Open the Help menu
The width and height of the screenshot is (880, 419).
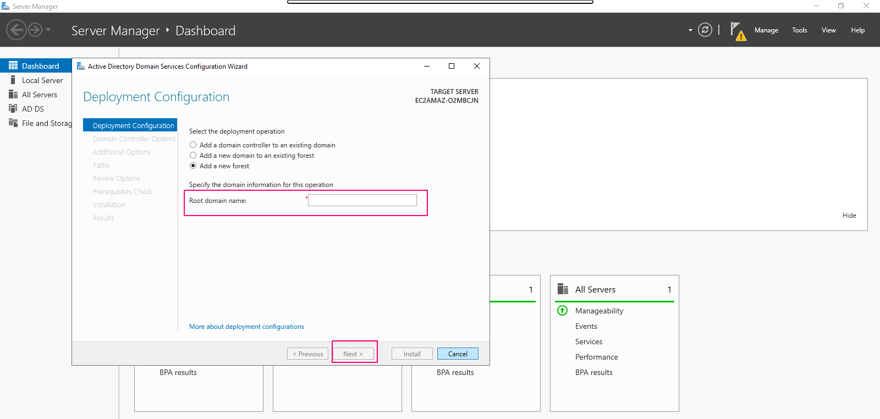click(858, 30)
